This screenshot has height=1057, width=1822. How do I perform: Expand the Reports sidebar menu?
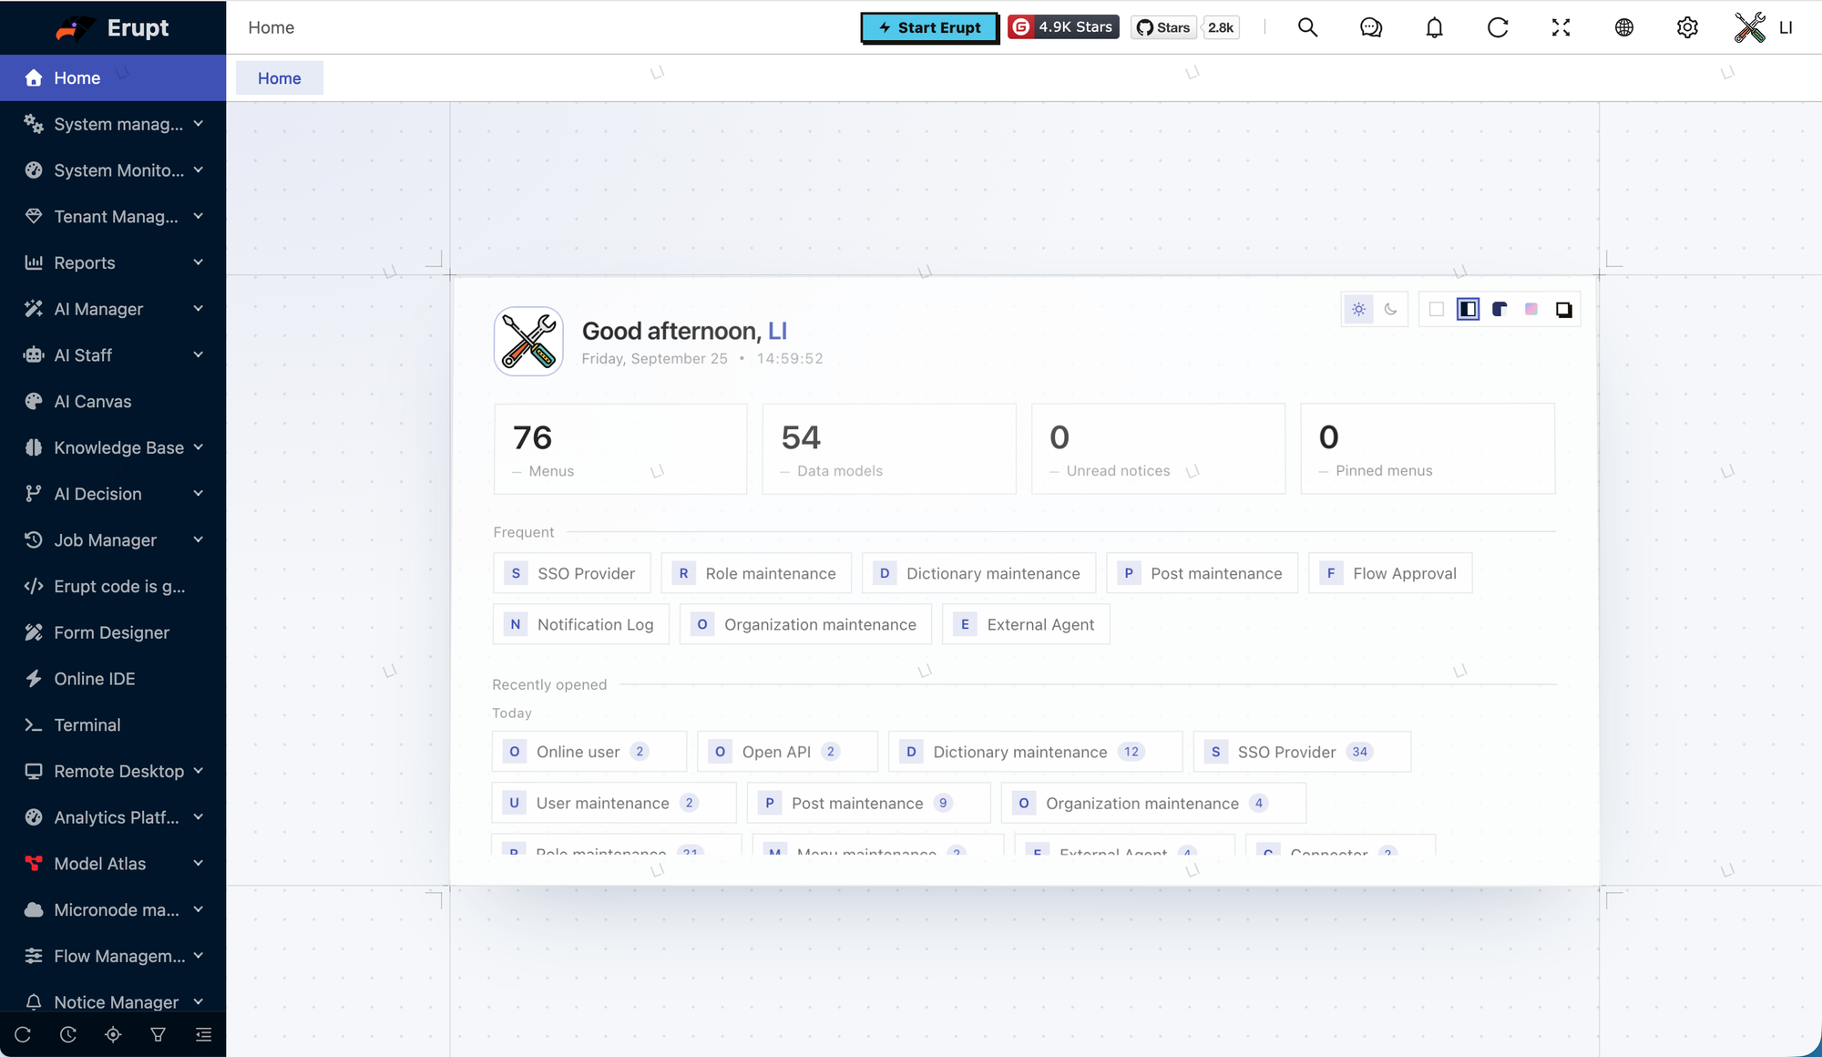(x=113, y=262)
